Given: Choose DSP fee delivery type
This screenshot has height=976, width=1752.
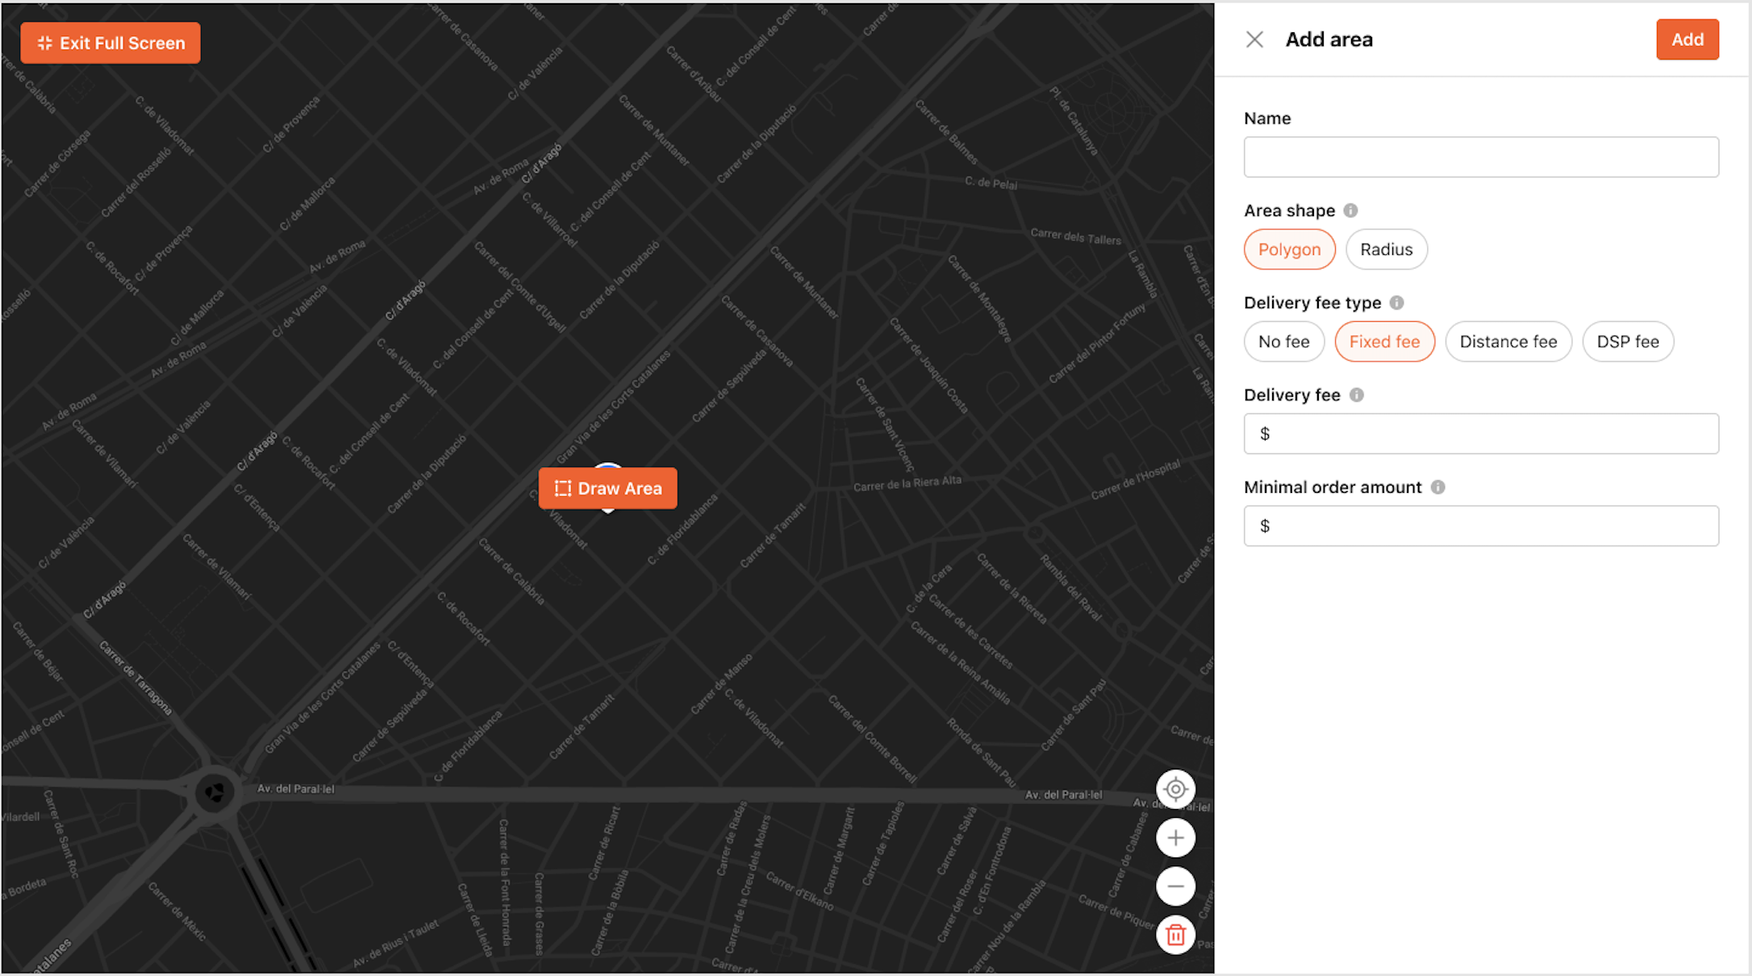Looking at the screenshot, I should (x=1628, y=341).
